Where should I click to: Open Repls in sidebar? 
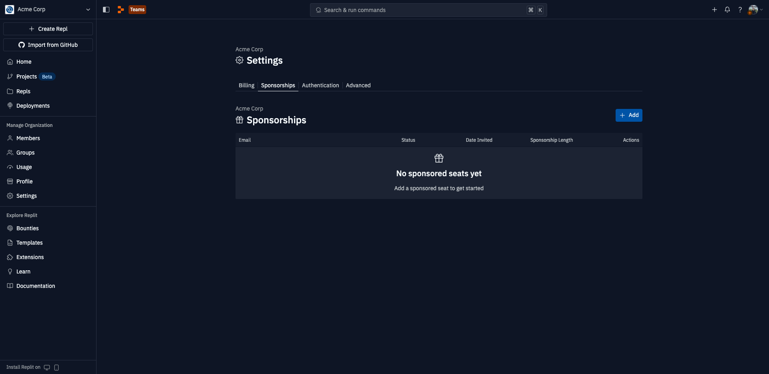48,91
